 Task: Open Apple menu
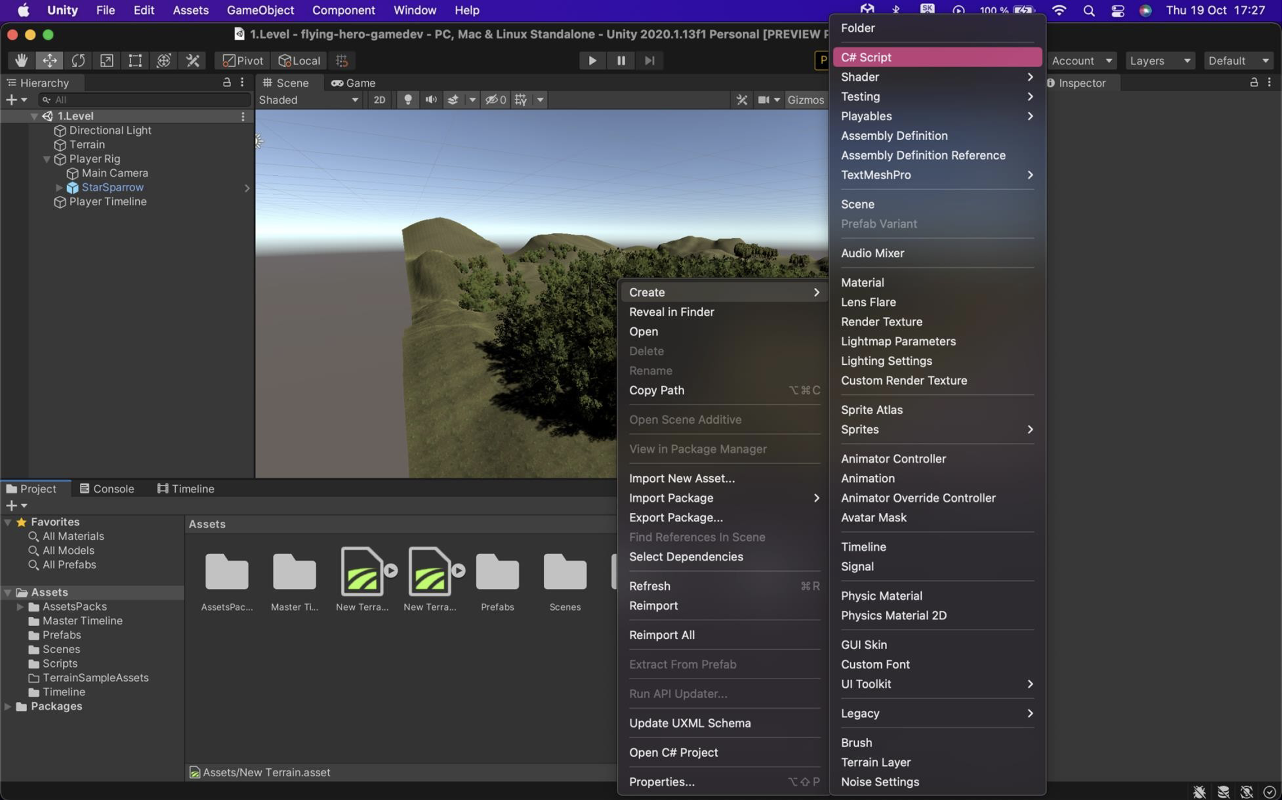pos(23,10)
